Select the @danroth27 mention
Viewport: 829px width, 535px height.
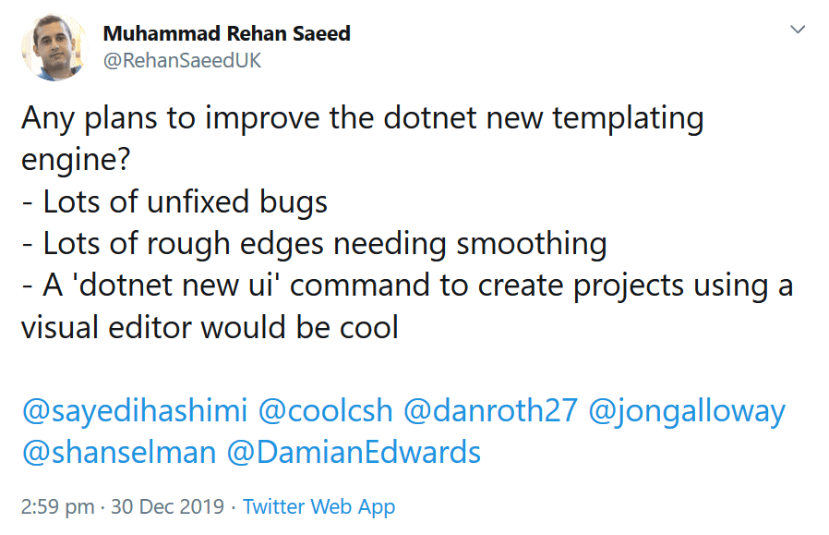click(490, 411)
